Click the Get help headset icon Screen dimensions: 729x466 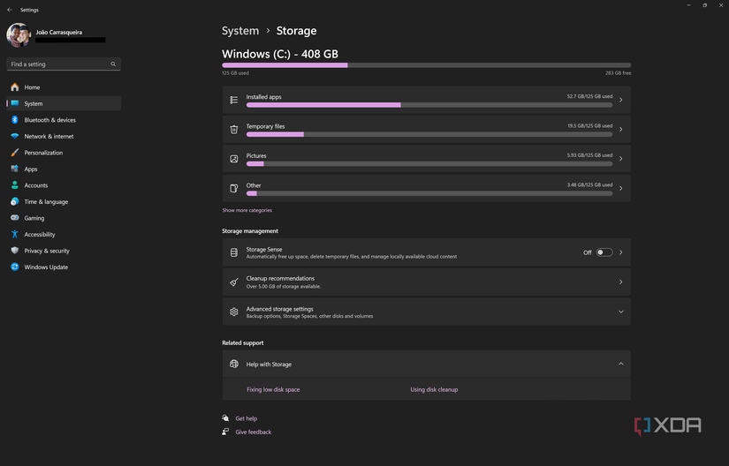point(225,417)
